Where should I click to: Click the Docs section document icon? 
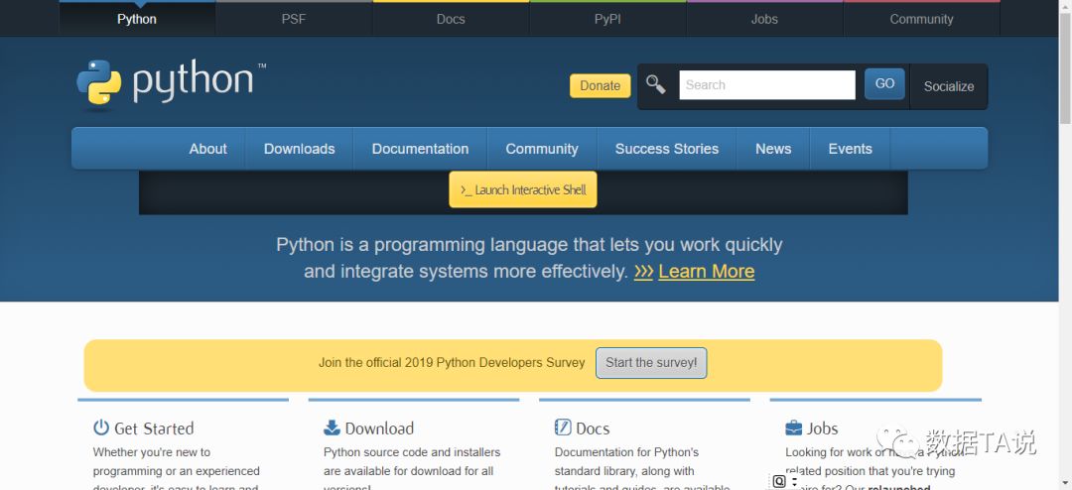(563, 428)
